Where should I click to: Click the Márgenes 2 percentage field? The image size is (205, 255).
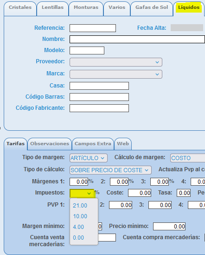pos(119,181)
